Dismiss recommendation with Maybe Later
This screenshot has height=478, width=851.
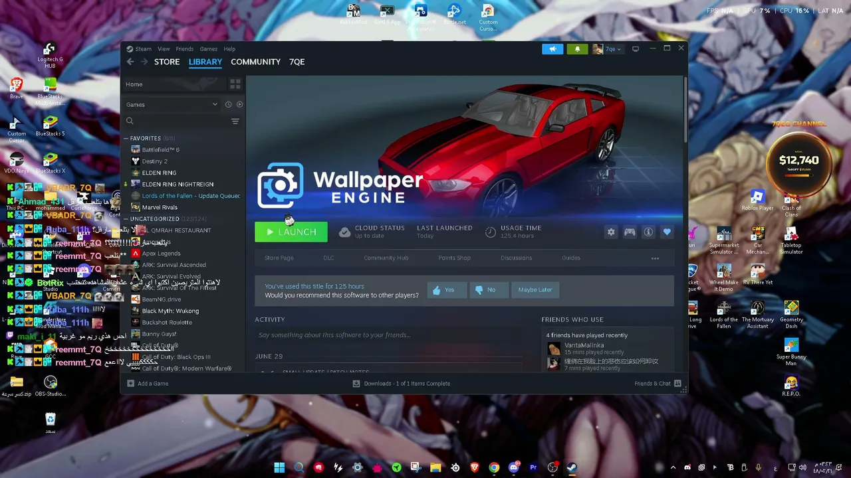(535, 290)
